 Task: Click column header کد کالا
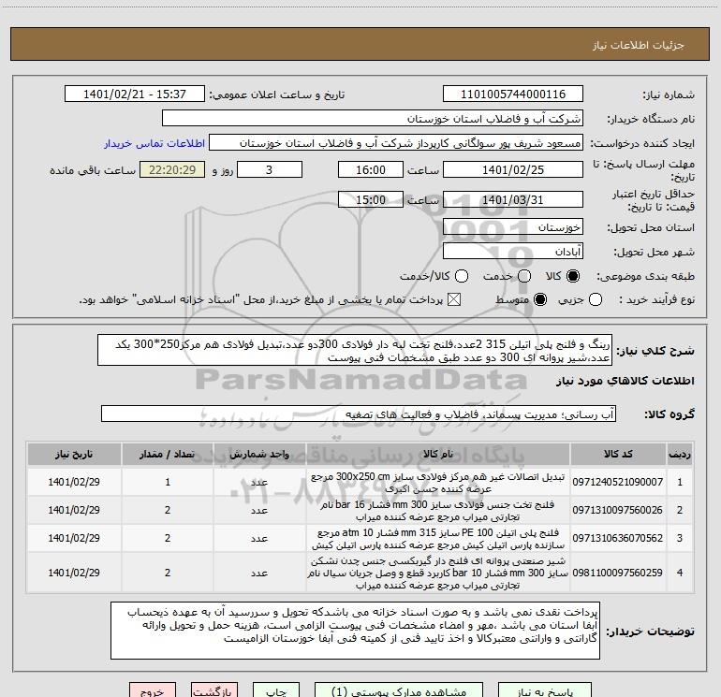click(x=618, y=454)
